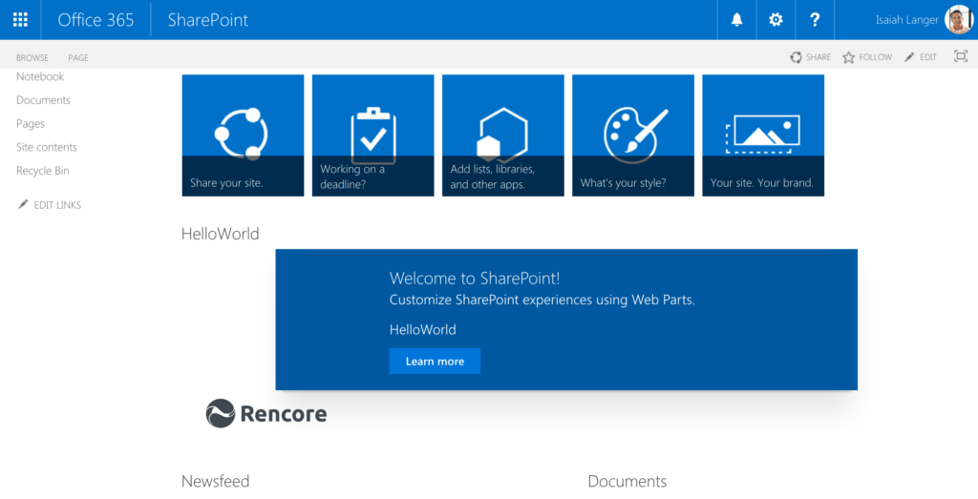Click the Learn more button
Image resolution: width=978 pixels, height=499 pixels.
(x=435, y=362)
